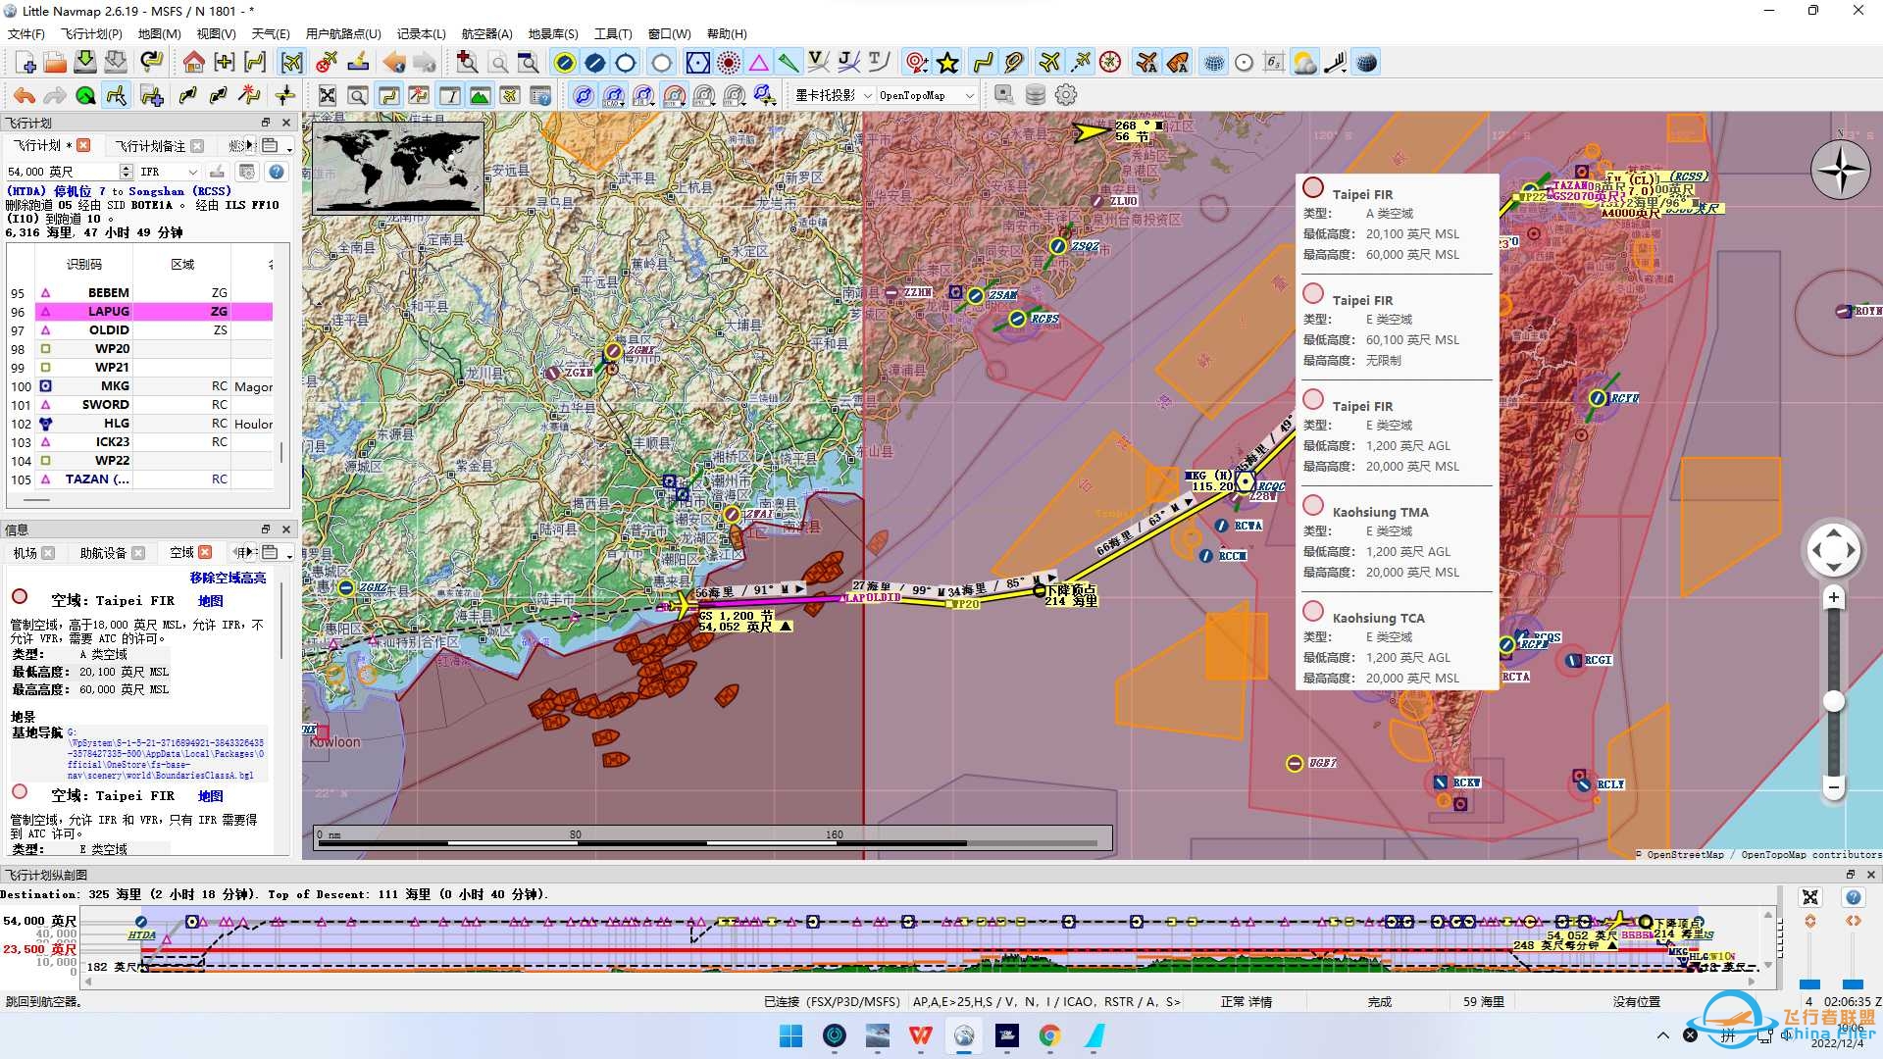1883x1059 pixels.
Task: Toggle NDB stations display
Action: coord(729,63)
